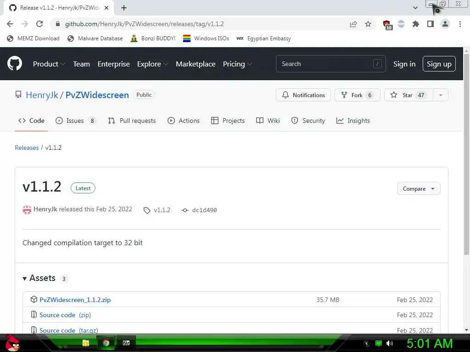470x352 pixels.
Task: Expand the Pricing dropdown
Action: 237,64
